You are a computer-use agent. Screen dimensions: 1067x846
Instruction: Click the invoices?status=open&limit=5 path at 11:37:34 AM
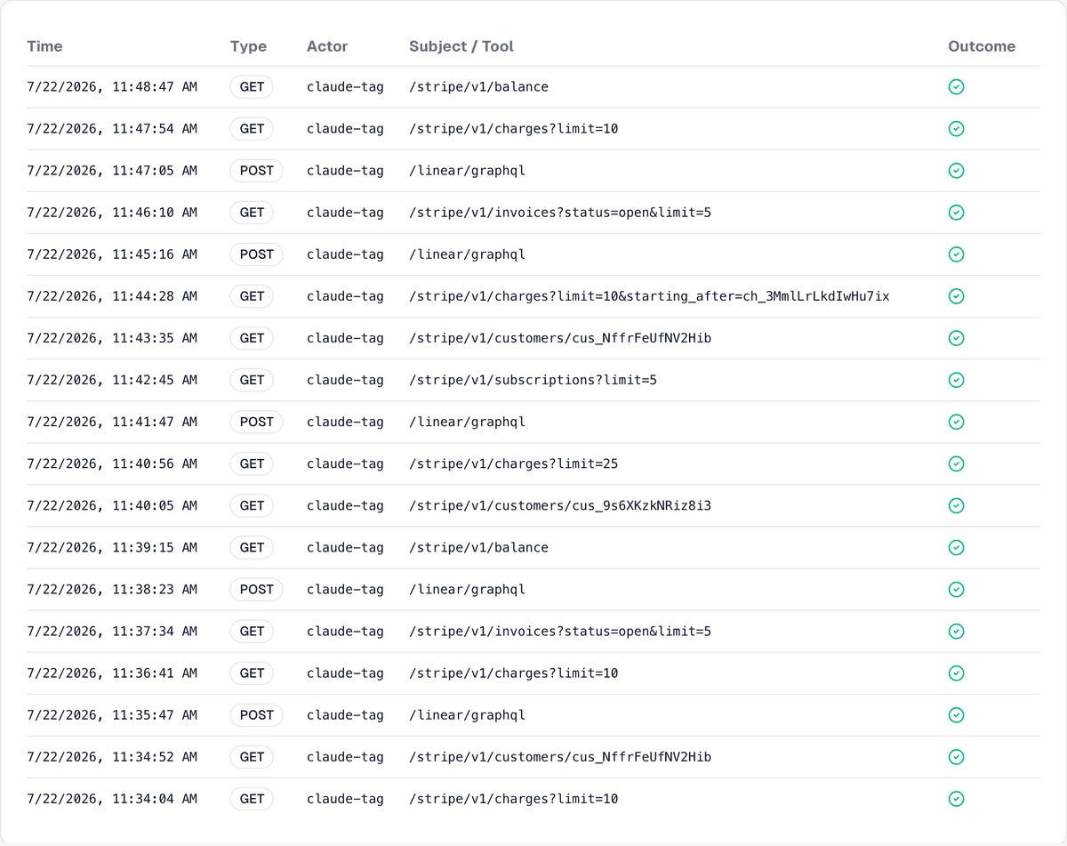point(560,631)
